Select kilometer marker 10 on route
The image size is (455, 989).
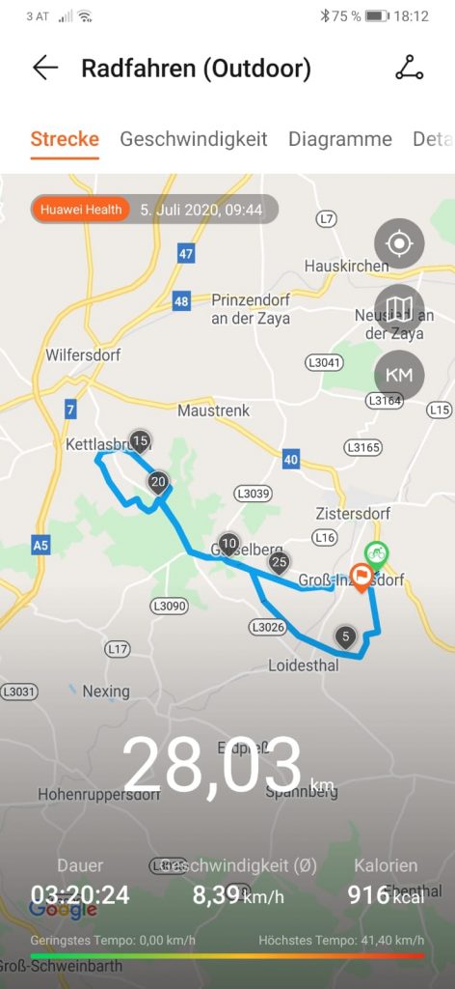click(229, 544)
